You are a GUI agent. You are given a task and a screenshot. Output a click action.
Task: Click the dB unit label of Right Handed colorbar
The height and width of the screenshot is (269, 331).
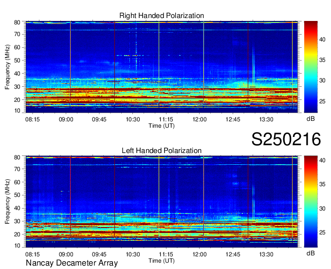click(x=311, y=119)
